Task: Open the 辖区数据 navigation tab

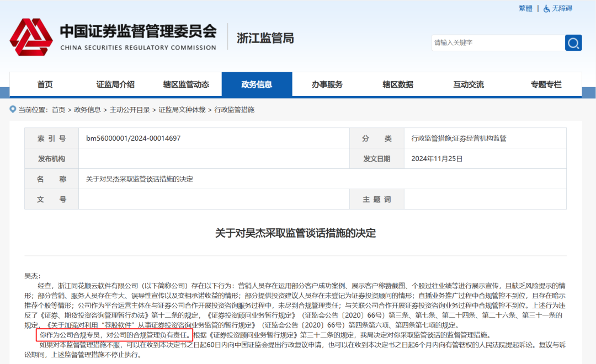Action: [398, 84]
